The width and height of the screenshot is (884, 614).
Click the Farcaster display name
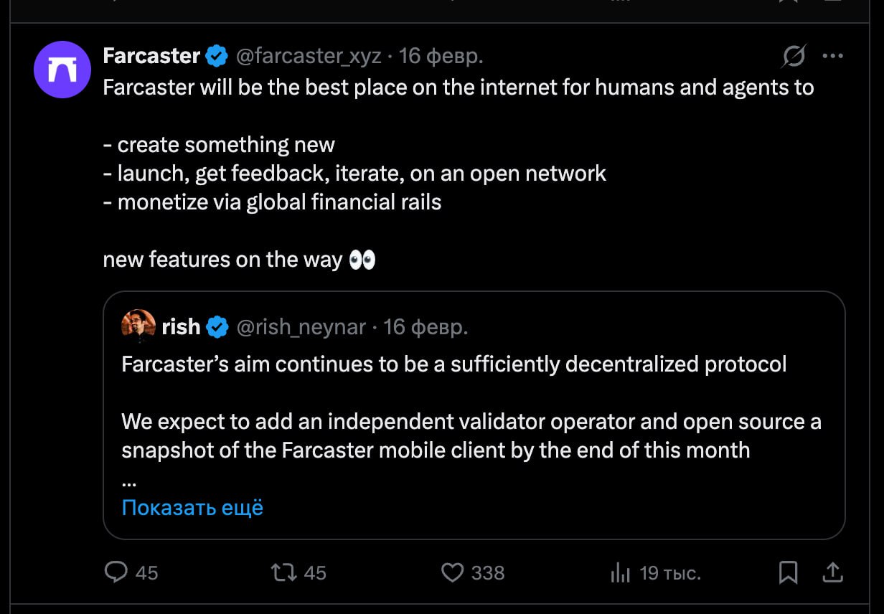pyautogui.click(x=151, y=56)
